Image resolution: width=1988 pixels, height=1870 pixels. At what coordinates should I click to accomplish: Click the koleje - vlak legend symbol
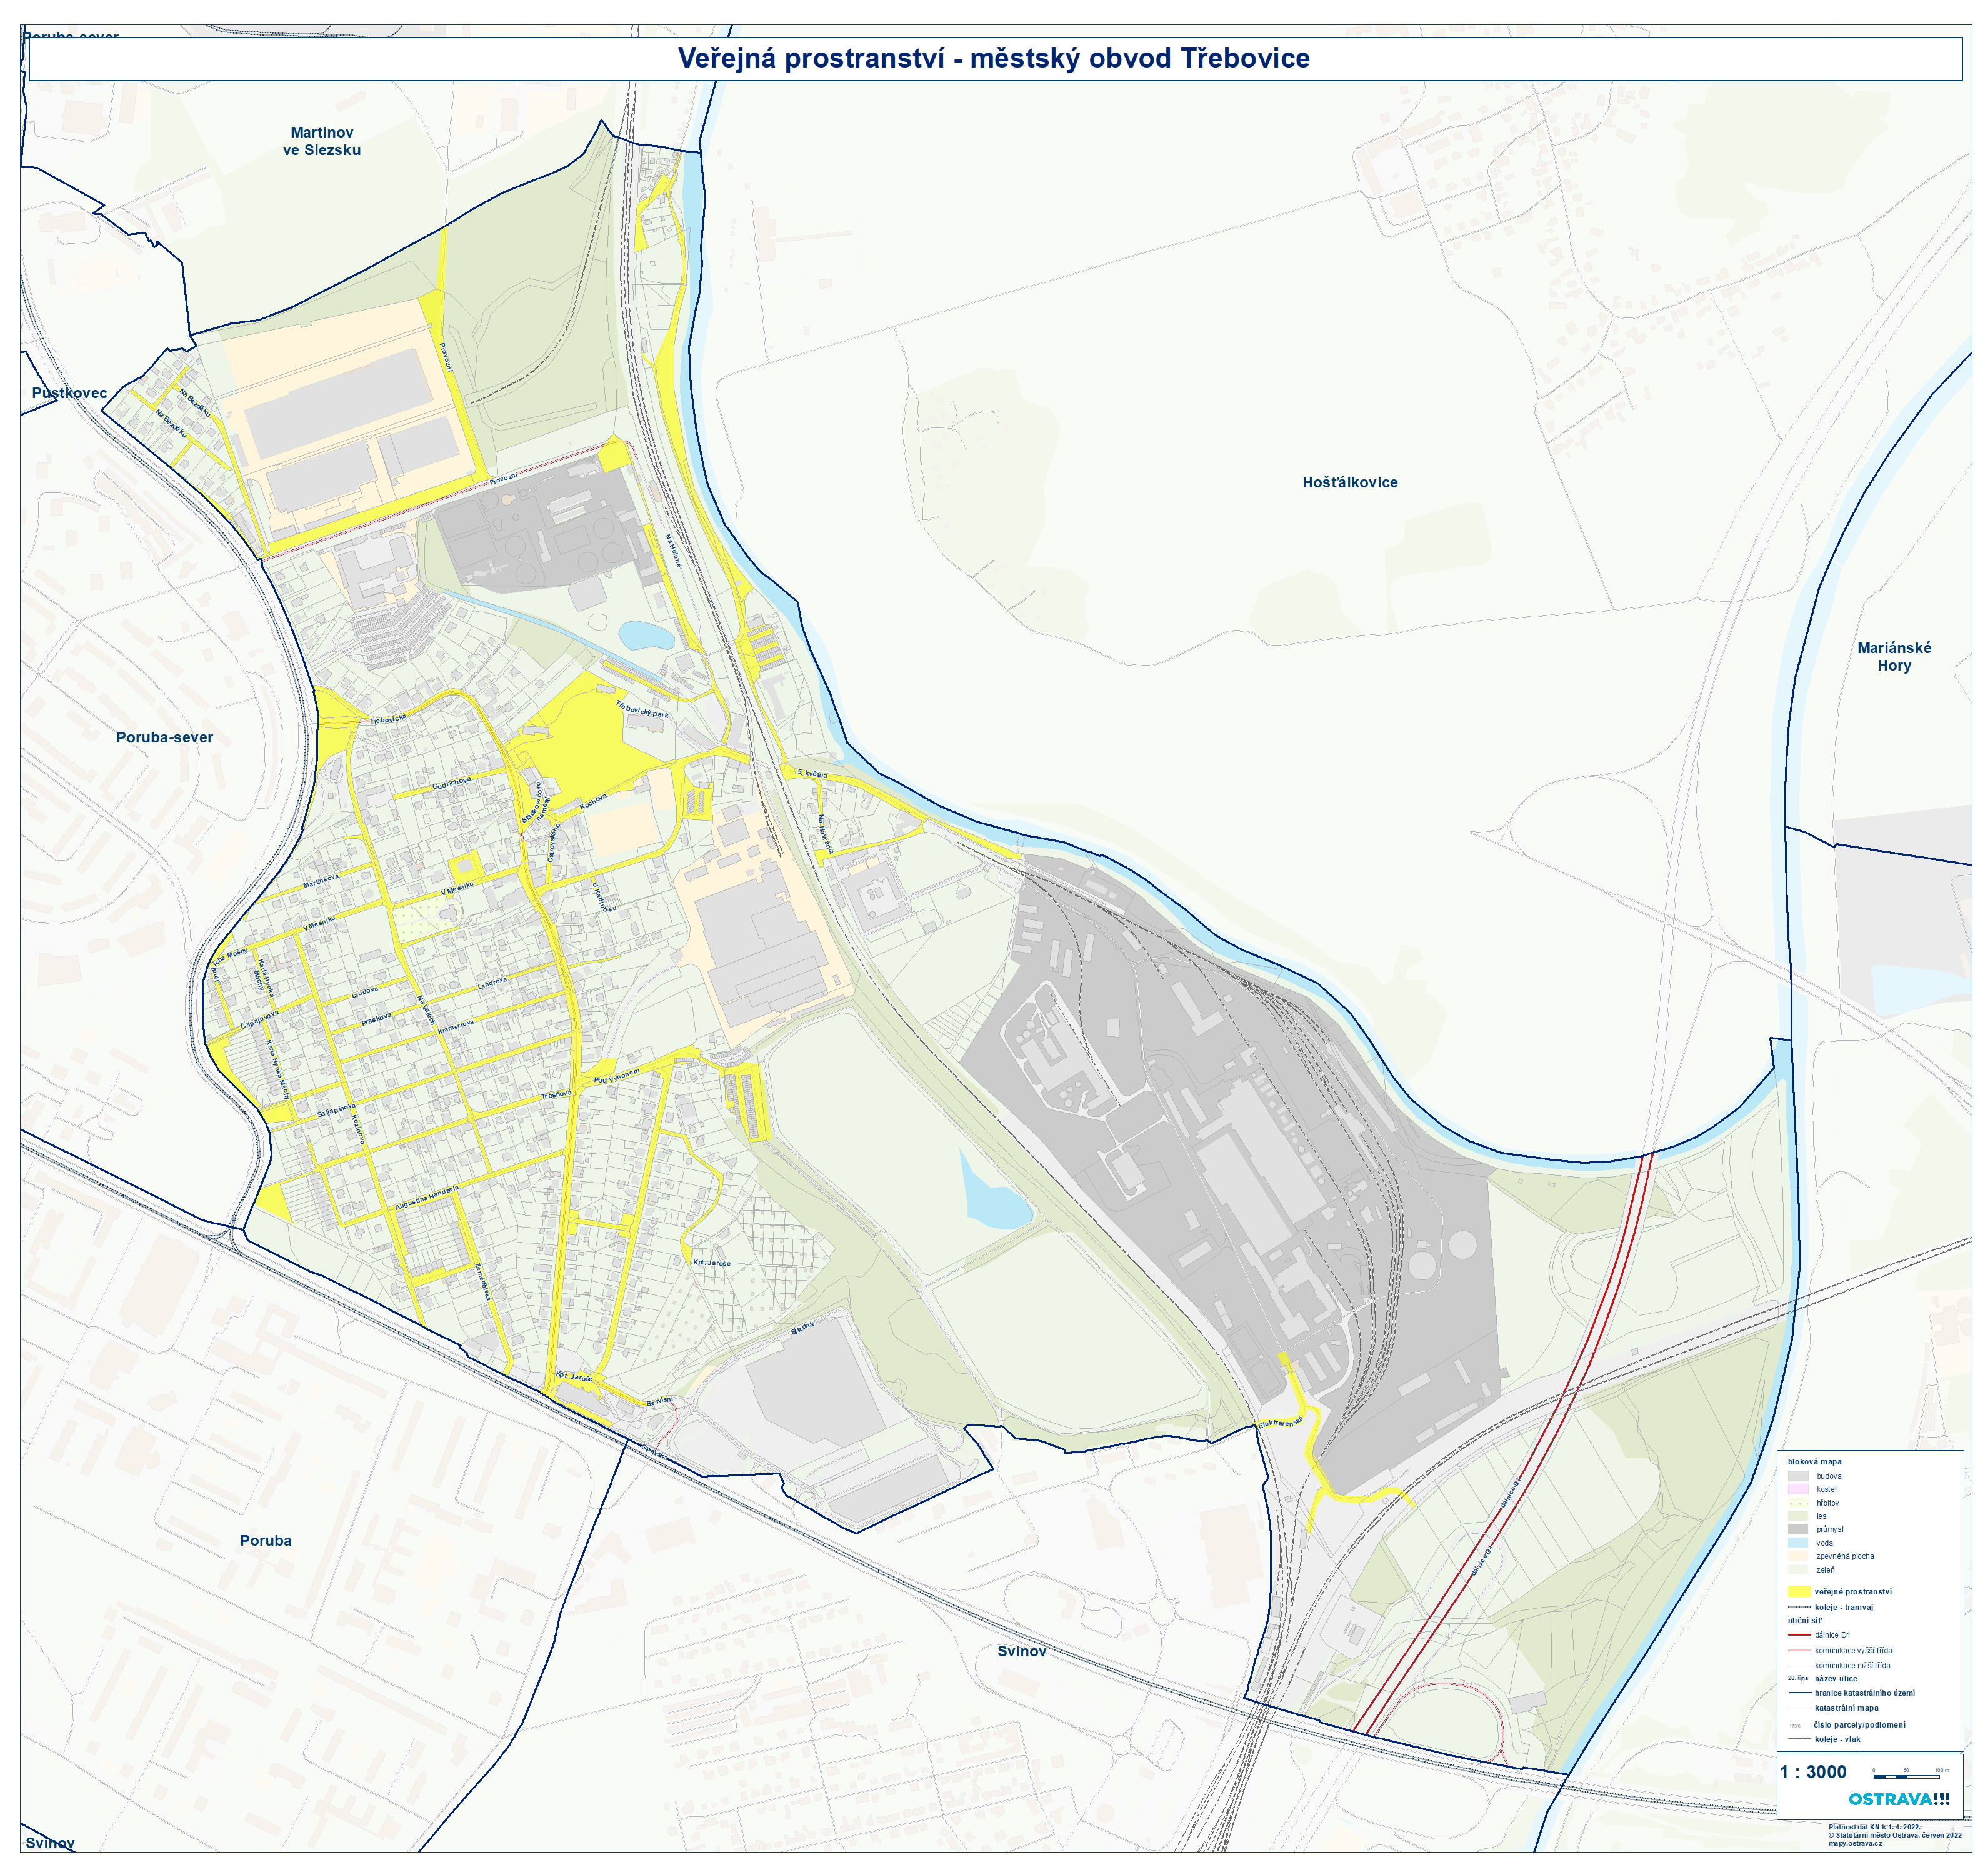click(x=1799, y=1739)
